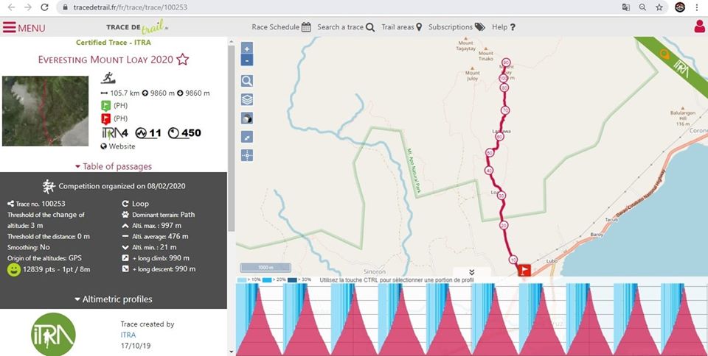Click the ITRA 4 points badge
This screenshot has height=356, width=708.
point(115,133)
